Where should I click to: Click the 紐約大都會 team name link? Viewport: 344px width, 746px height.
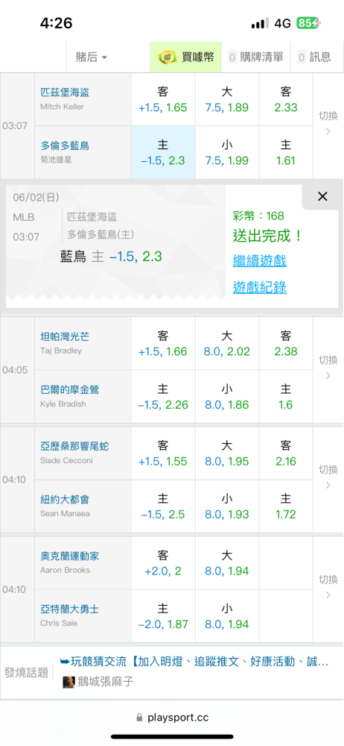(65, 500)
